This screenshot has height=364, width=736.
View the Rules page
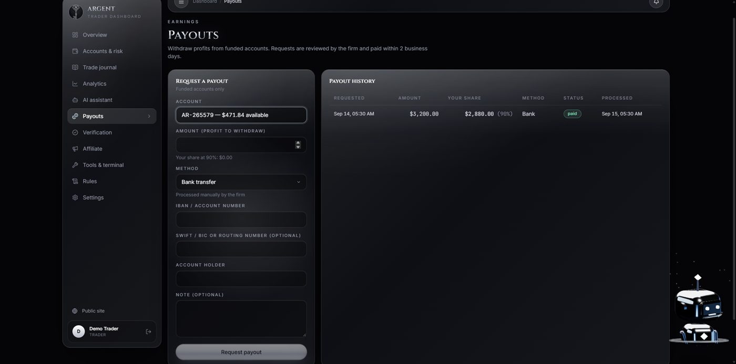click(x=112, y=181)
